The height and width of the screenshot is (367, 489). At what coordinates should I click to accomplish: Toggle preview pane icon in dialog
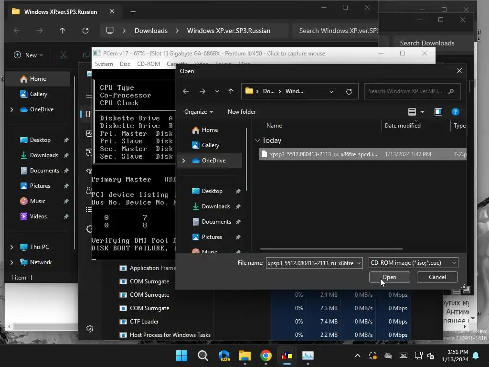pyautogui.click(x=438, y=112)
